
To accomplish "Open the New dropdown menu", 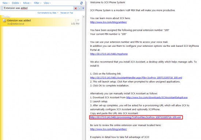I will point(6,3).
